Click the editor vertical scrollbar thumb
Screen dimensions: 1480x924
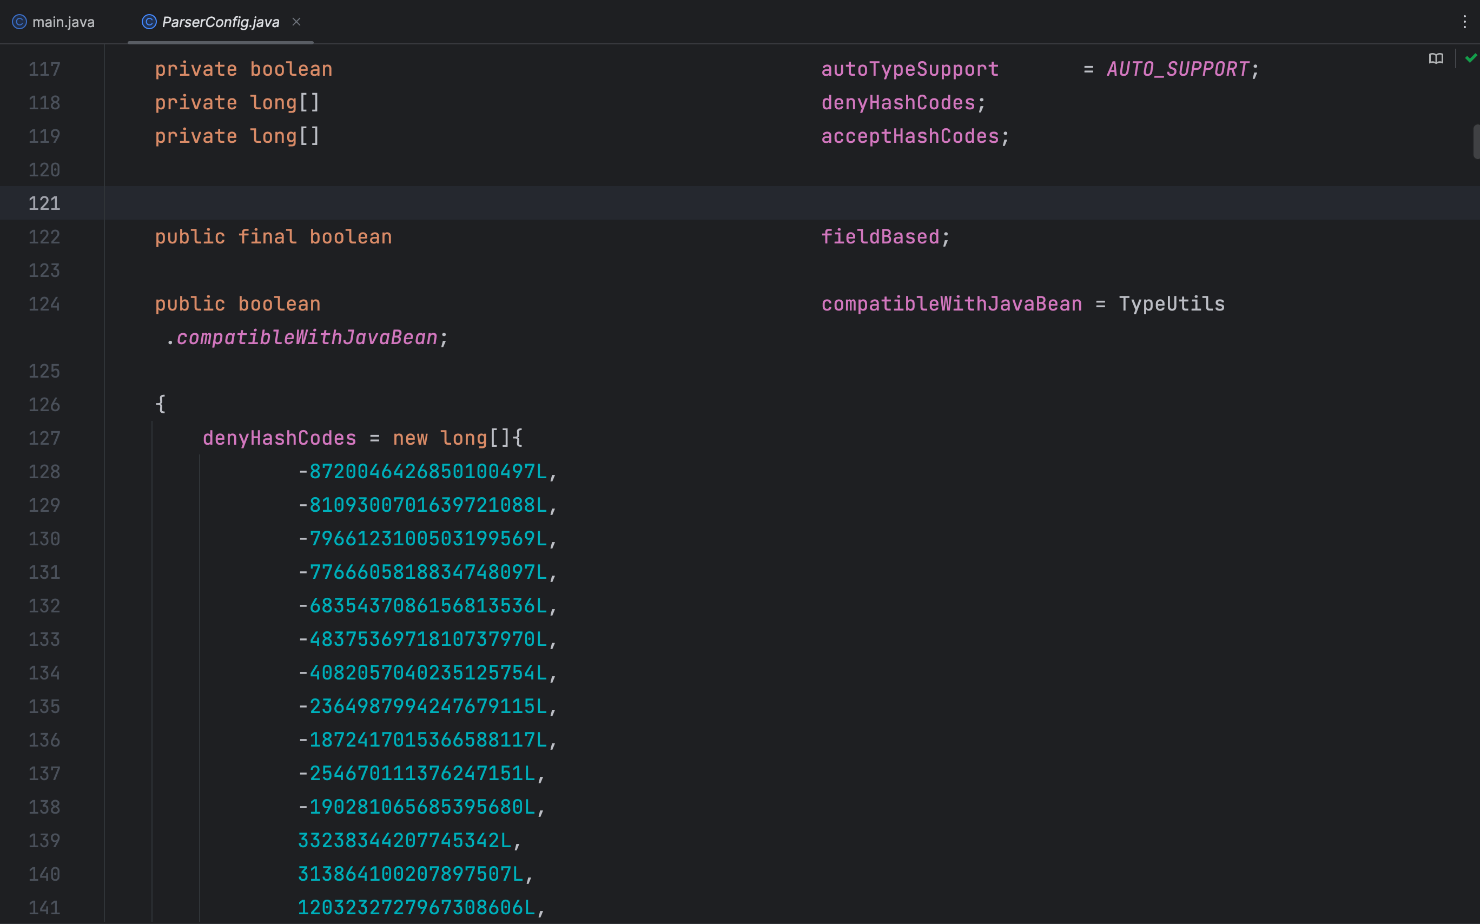pos(1476,142)
